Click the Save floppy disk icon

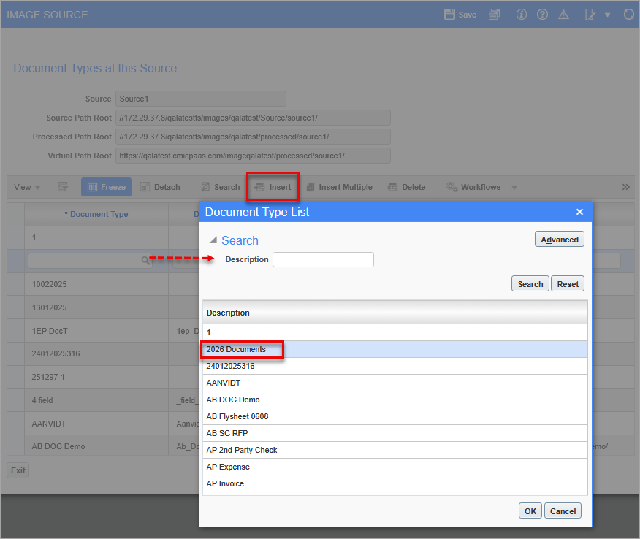click(x=449, y=15)
